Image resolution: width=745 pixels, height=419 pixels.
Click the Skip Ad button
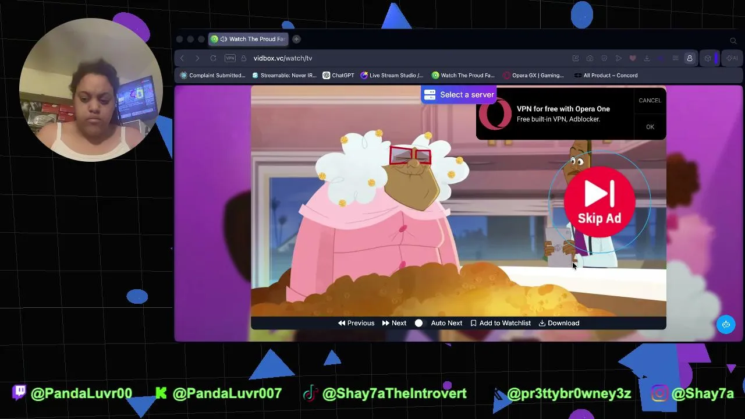pos(599,201)
